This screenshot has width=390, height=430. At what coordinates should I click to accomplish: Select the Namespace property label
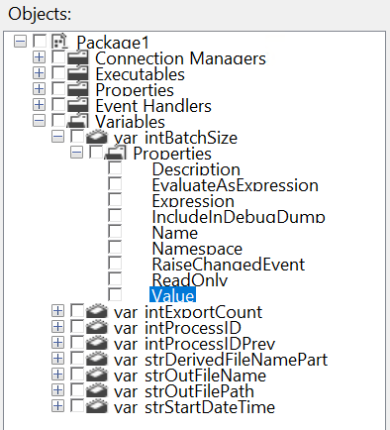pyautogui.click(x=197, y=249)
